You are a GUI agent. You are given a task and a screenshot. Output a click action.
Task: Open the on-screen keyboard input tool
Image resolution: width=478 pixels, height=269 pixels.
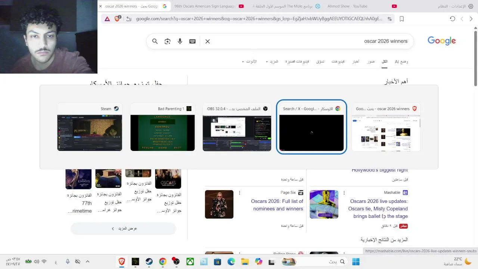coord(192,41)
